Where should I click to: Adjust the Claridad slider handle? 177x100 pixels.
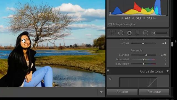(146, 55)
